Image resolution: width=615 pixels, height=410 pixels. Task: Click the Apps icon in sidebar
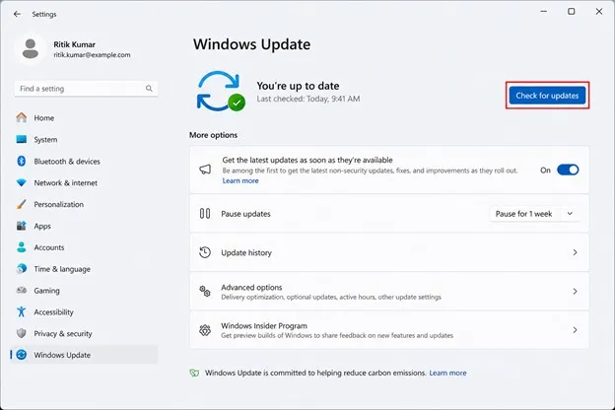[22, 226]
